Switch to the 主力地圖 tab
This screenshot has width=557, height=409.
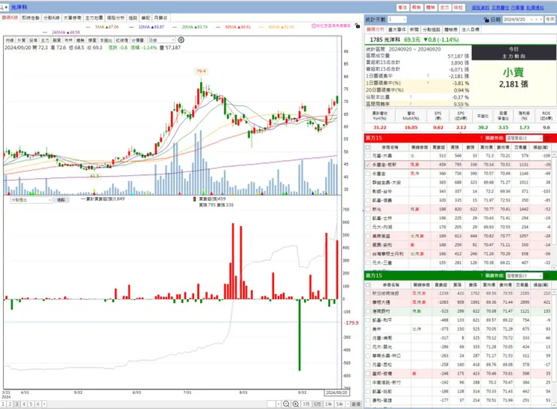pos(94,18)
